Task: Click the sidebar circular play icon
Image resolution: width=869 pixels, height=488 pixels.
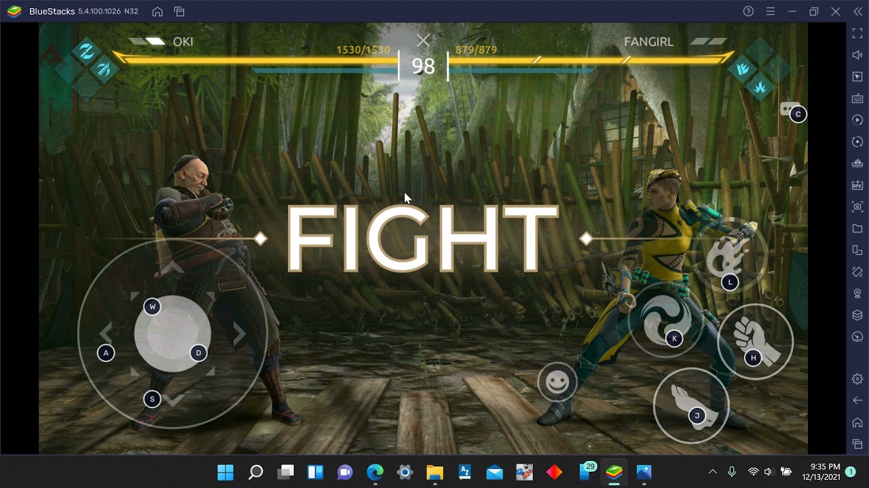Action: click(857, 120)
